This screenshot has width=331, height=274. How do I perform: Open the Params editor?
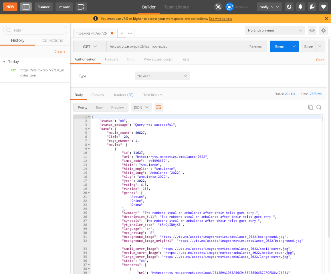[255, 47]
